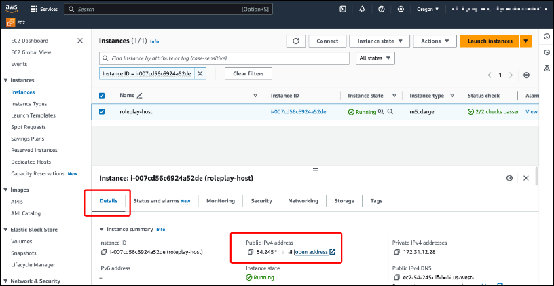Copy the Public IPv4 DNS
The image size is (554, 286).
point(396,278)
